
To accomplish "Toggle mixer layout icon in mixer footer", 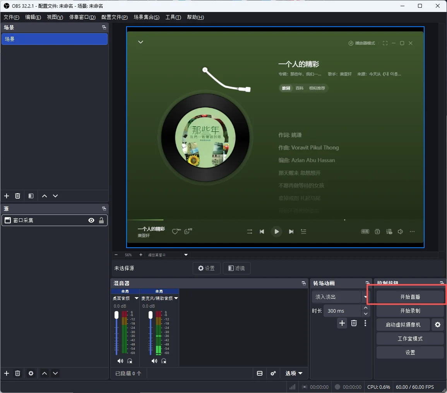I will pos(259,373).
